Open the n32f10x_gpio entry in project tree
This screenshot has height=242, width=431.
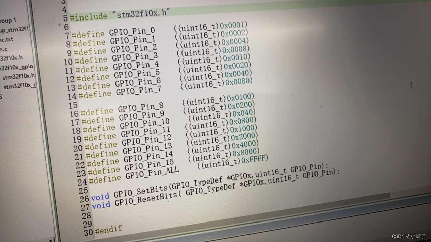click(x=16, y=67)
